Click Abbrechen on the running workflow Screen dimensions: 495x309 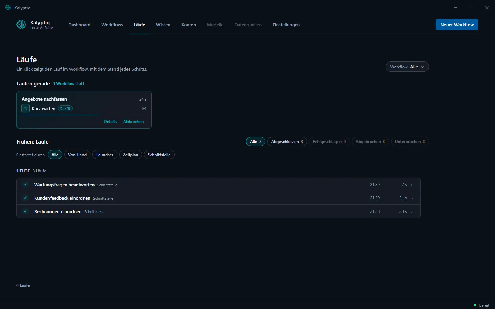pos(134,122)
